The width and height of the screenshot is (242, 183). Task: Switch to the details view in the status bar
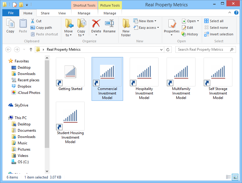[x=228, y=177]
